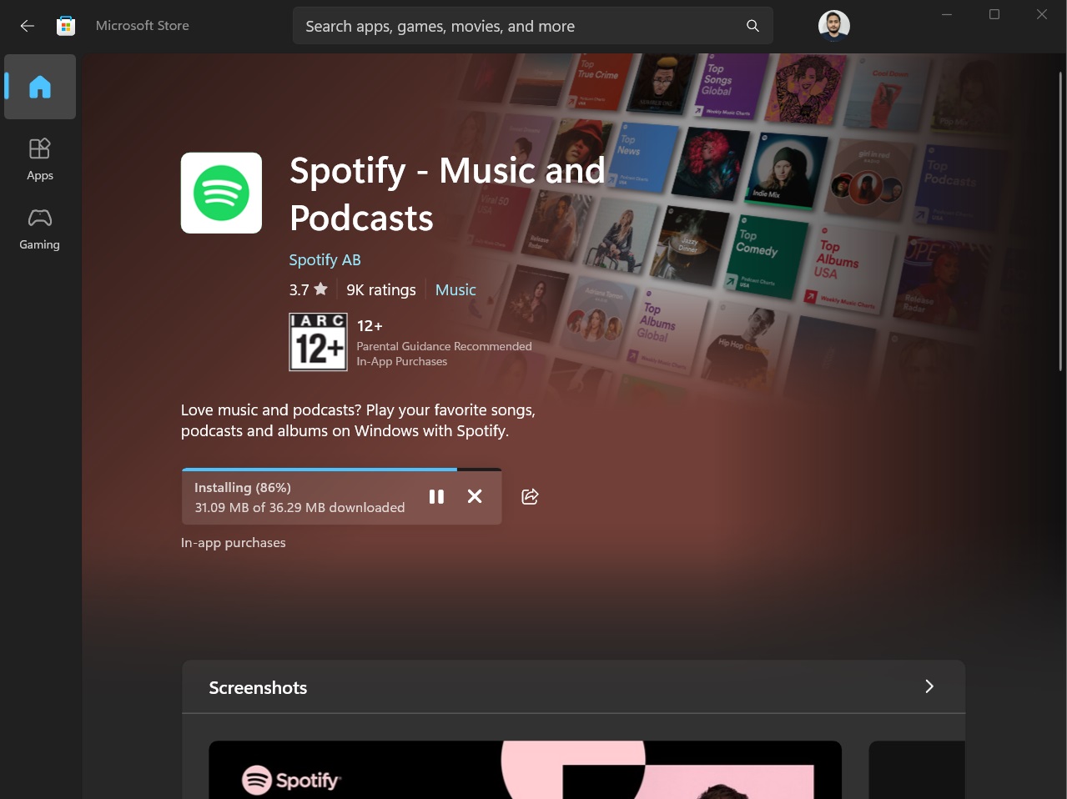This screenshot has height=799, width=1067.
Task: Open the user profile avatar
Action: (x=833, y=26)
